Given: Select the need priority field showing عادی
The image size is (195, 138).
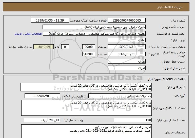Looking at the screenshot, I should pyautogui.click(x=126, y=40).
